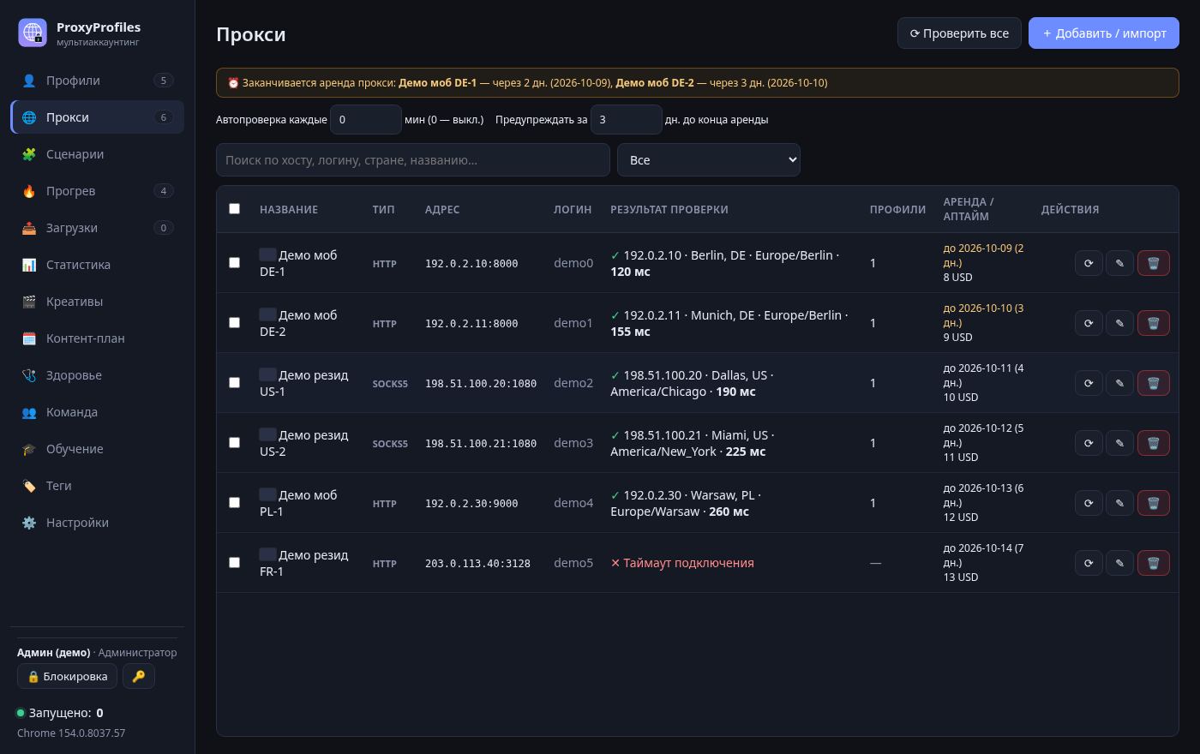Click the 'Проверить все' button
The height and width of the screenshot is (754, 1200).
pyautogui.click(x=959, y=33)
